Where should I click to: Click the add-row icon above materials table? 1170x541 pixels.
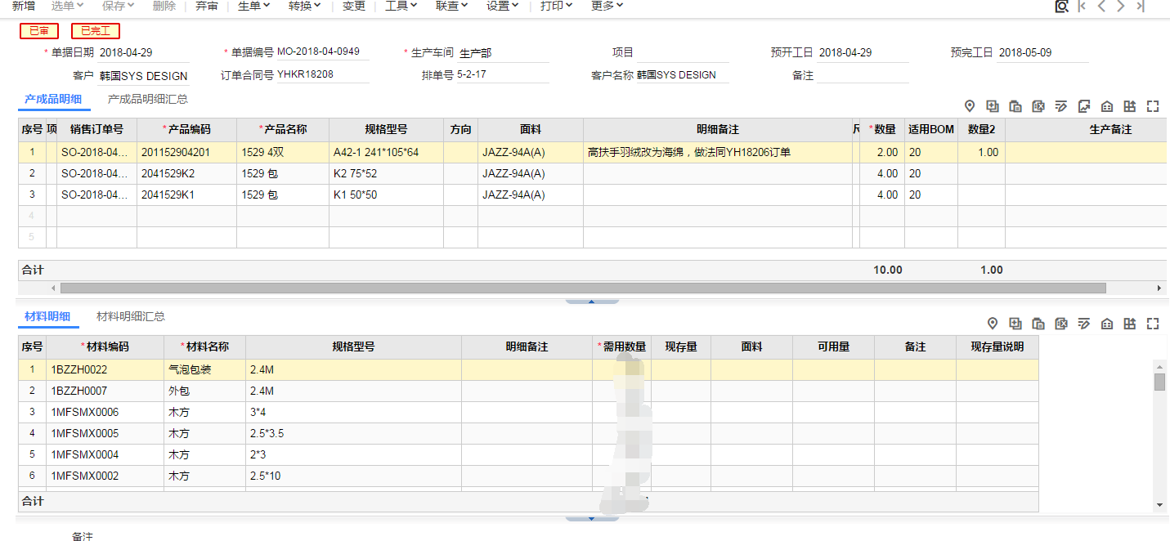(1015, 324)
